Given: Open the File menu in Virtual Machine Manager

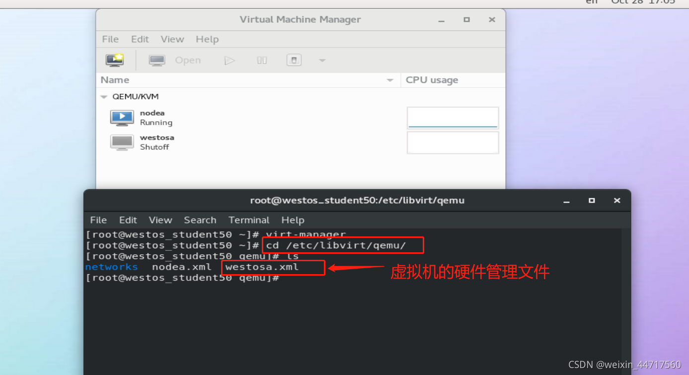Looking at the screenshot, I should pyautogui.click(x=110, y=39).
